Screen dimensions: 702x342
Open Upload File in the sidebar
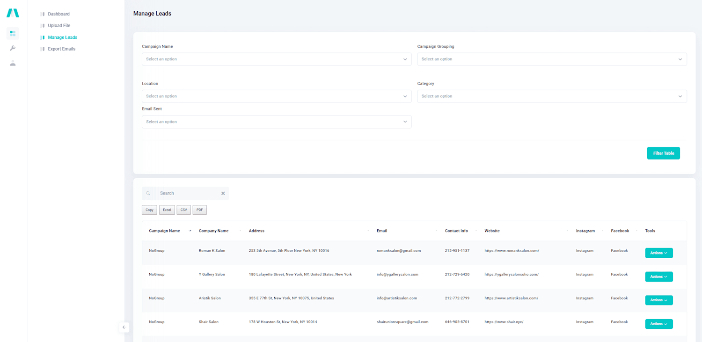point(59,26)
